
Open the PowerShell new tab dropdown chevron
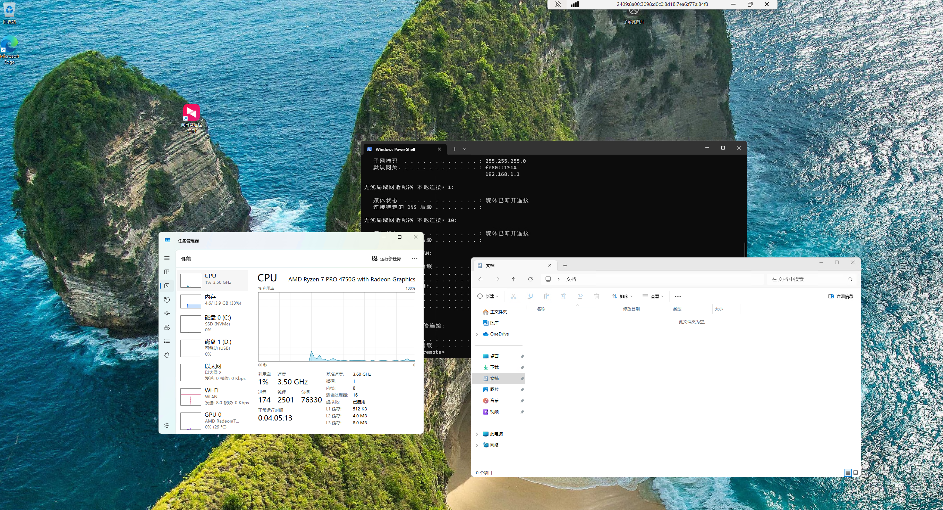465,149
